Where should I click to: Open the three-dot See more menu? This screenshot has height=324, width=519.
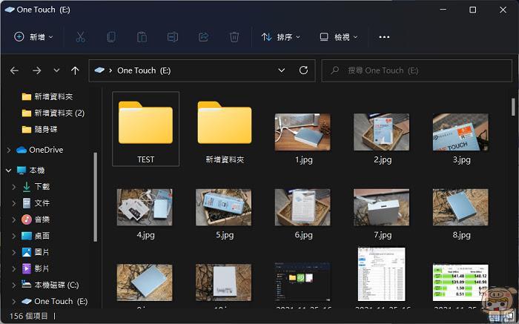[x=384, y=37]
